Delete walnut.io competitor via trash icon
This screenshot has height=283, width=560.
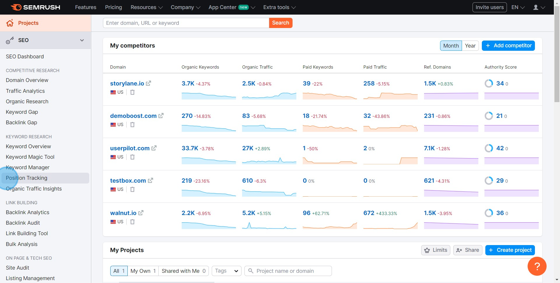tap(132, 222)
